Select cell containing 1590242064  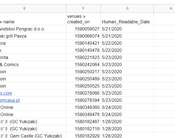83,64
